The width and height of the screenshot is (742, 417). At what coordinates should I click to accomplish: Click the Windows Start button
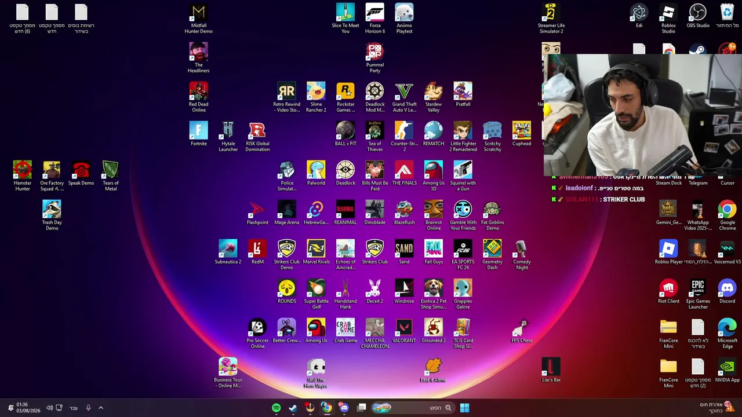[x=464, y=408]
